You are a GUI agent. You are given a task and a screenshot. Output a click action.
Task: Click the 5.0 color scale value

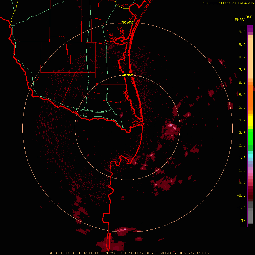[x=242, y=107]
